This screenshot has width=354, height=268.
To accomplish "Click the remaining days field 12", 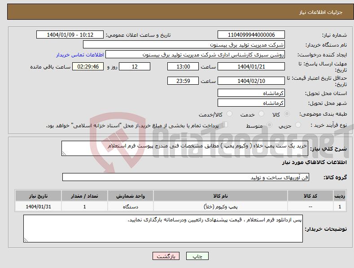I will pyautogui.click(x=135, y=66).
